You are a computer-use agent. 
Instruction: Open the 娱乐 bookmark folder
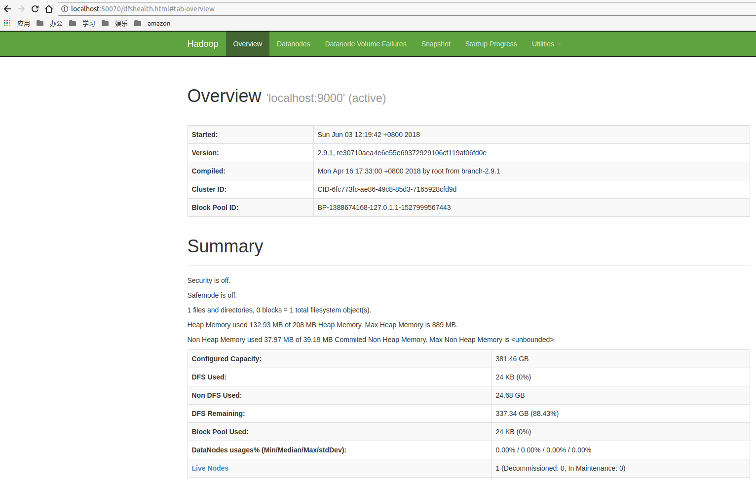pyautogui.click(x=115, y=23)
